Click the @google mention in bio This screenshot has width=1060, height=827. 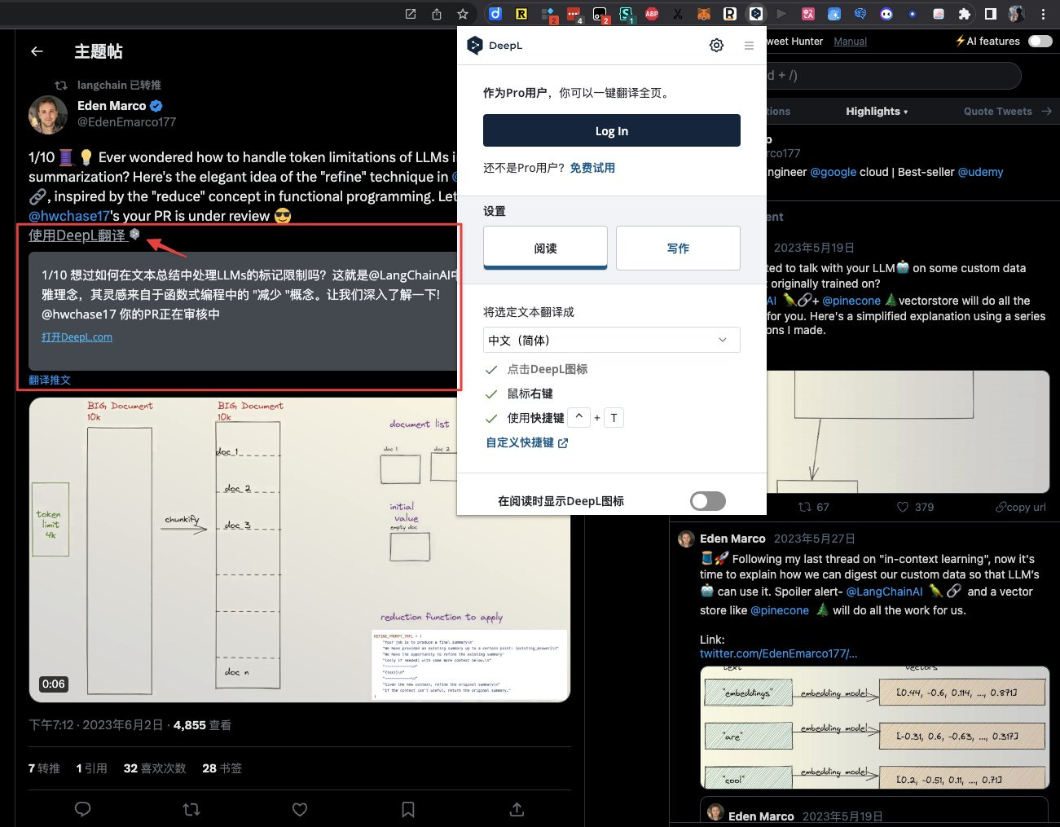833,172
